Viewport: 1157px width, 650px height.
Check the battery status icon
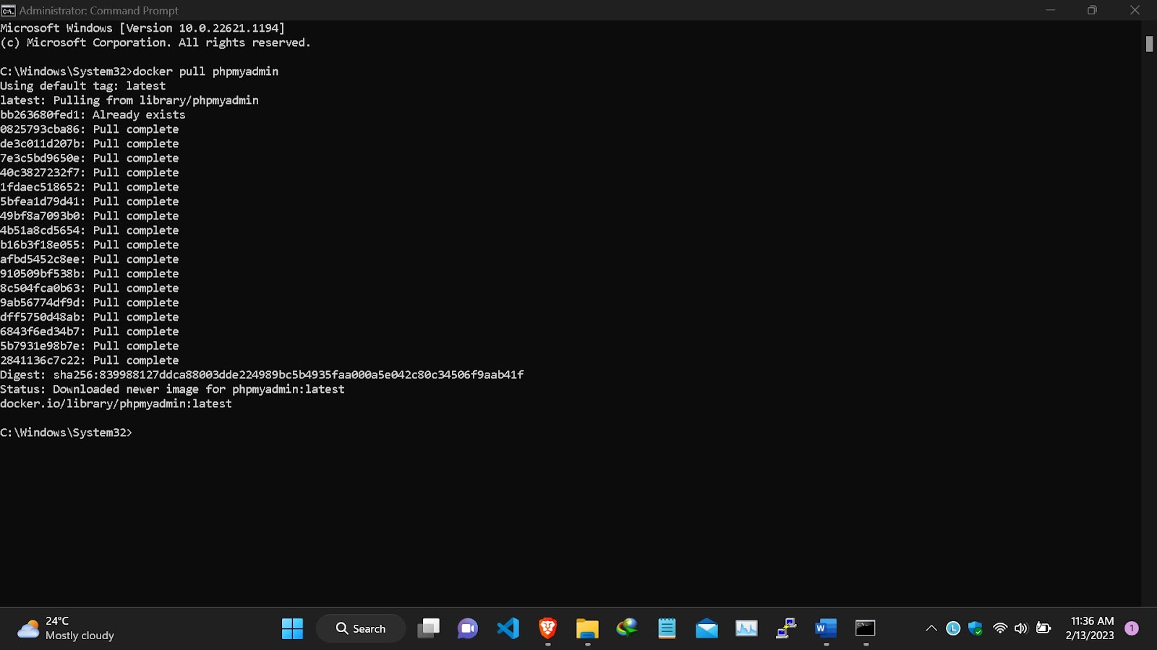[1043, 628]
